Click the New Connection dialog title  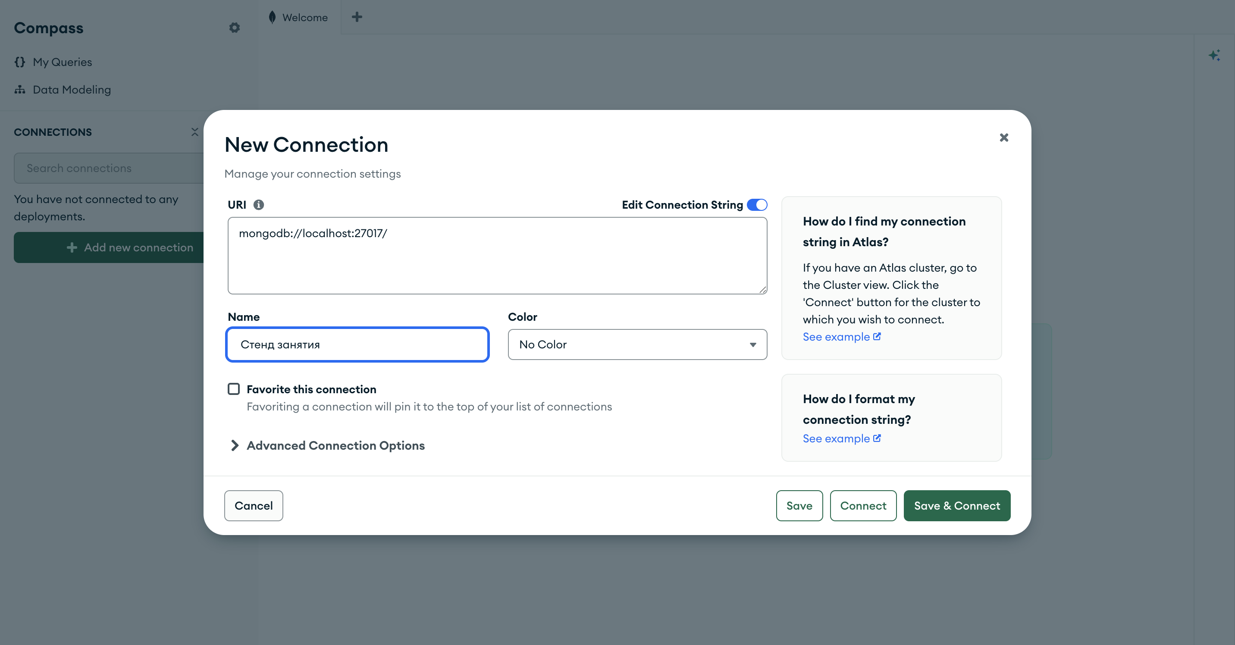[306, 145]
